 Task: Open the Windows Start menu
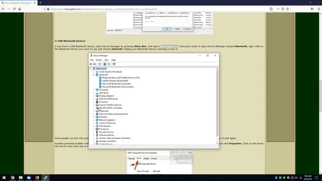click(4, 177)
